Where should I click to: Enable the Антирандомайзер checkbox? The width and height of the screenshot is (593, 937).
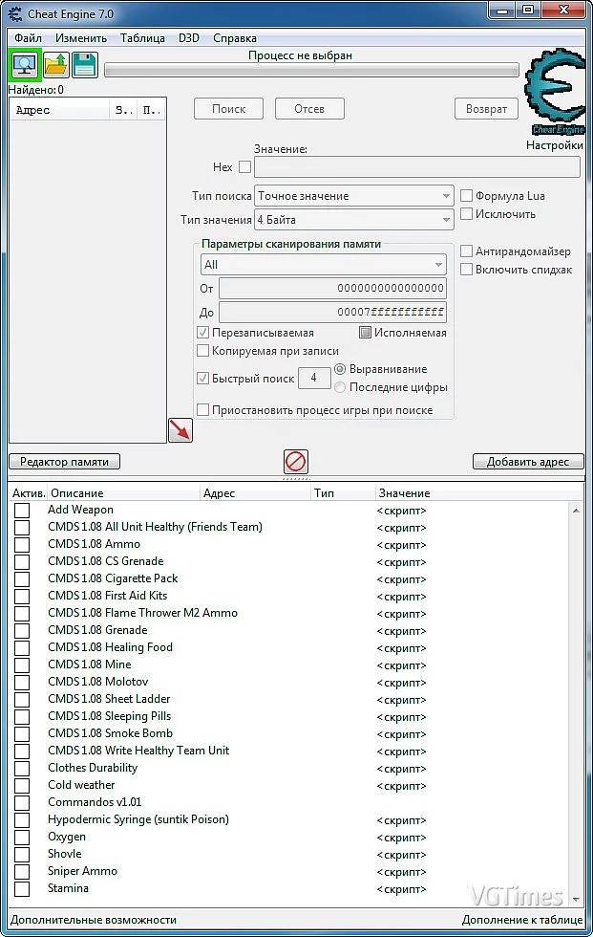click(x=467, y=251)
